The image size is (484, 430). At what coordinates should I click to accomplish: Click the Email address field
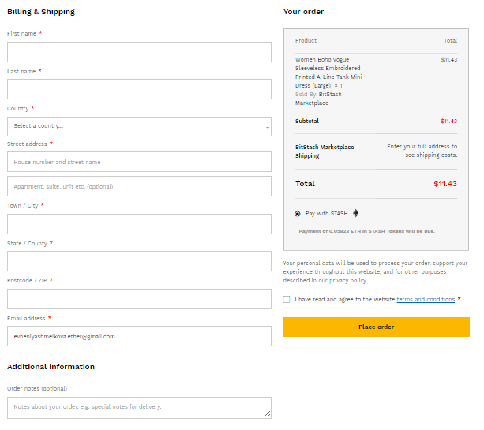(x=139, y=336)
